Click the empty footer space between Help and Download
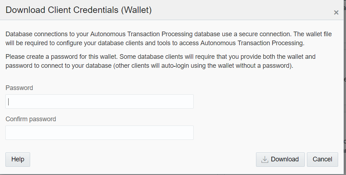The height and width of the screenshot is (175, 346). [x=143, y=159]
